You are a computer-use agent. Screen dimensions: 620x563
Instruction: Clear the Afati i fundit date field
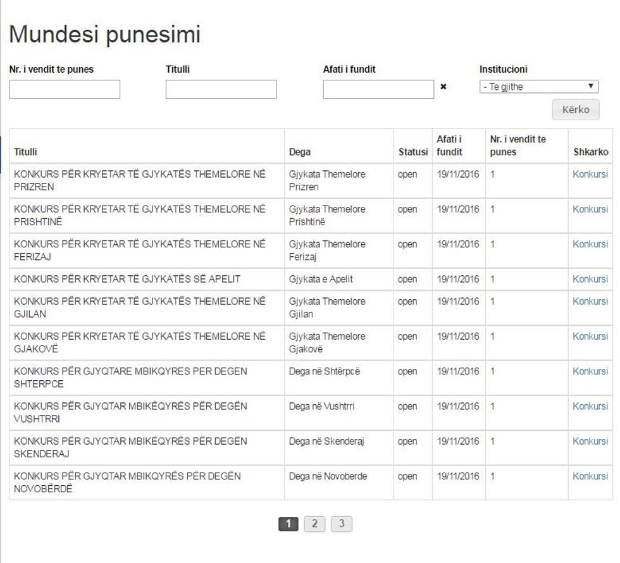pyautogui.click(x=443, y=87)
